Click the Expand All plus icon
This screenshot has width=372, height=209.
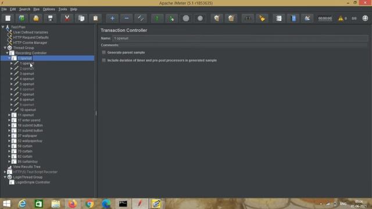112,18
